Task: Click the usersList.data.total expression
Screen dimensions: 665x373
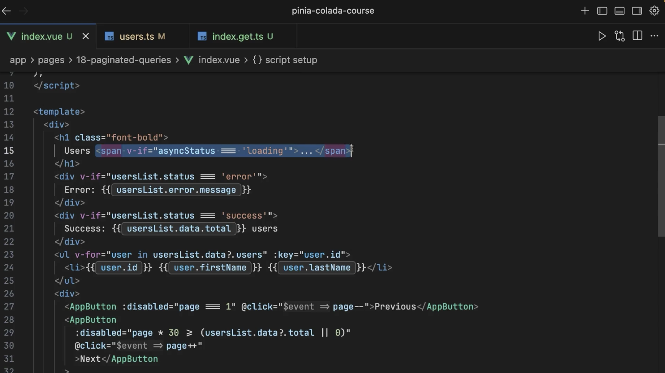Action: click(x=179, y=229)
